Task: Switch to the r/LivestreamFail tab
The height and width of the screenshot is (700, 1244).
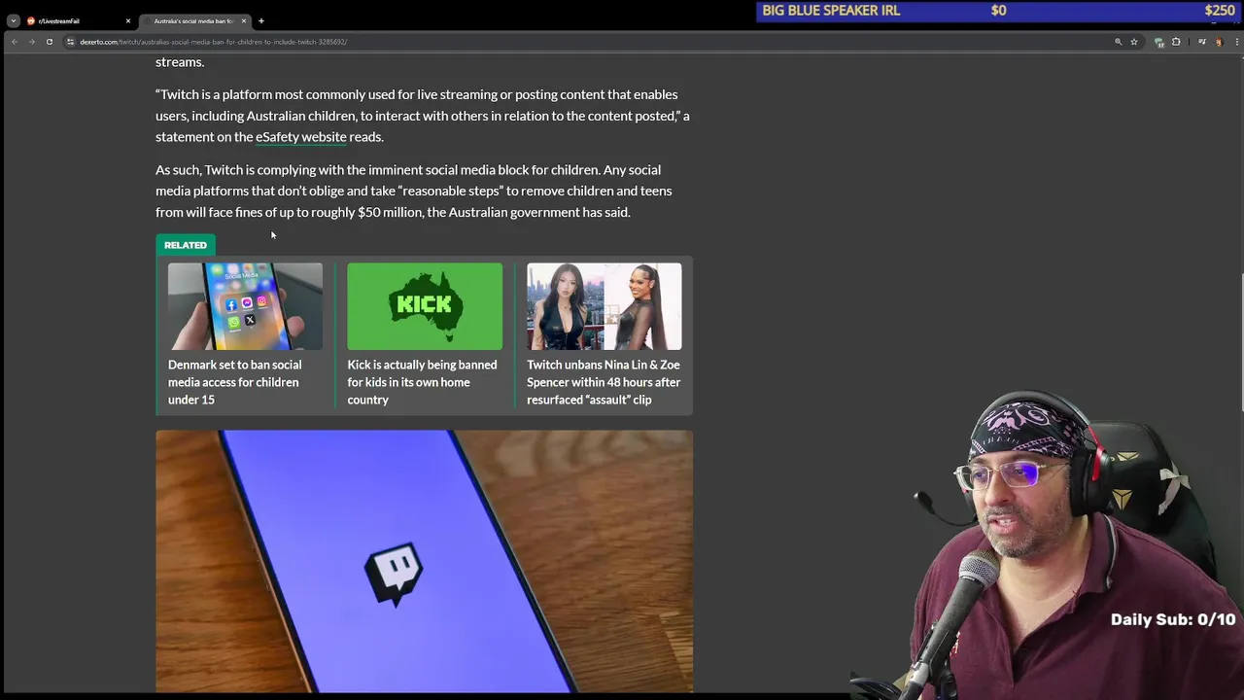Action: click(78, 20)
